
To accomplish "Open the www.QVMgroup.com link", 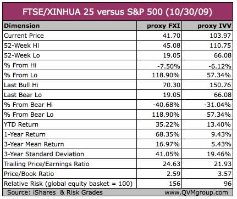I will [x=196, y=192].
